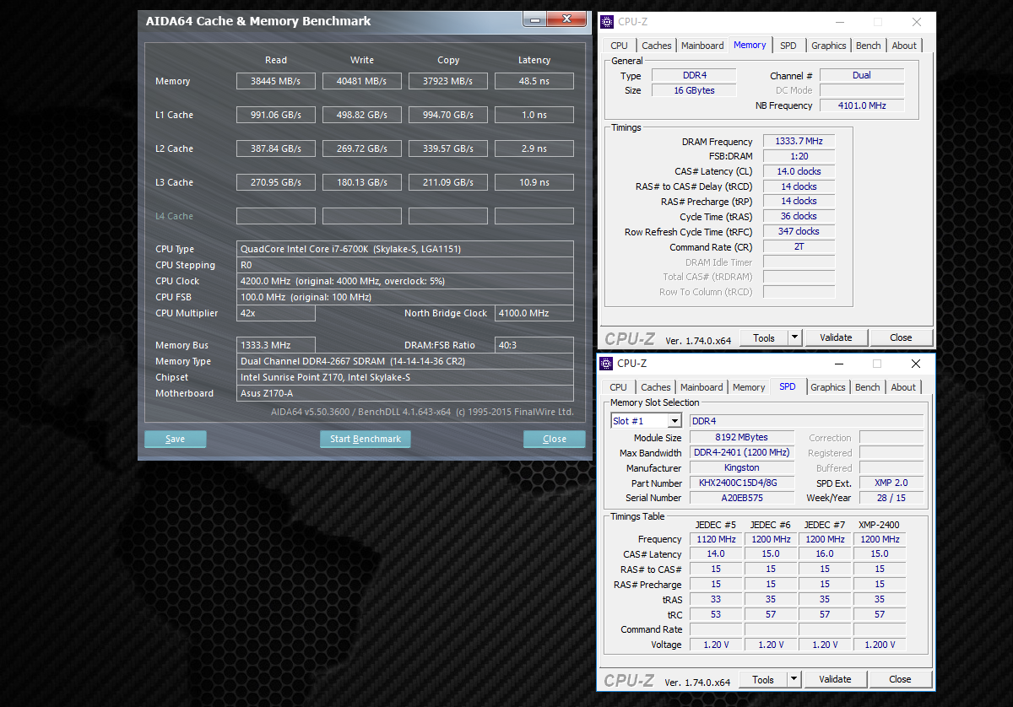Click Serial Number A20EB575
1013x707 pixels.
(742, 498)
